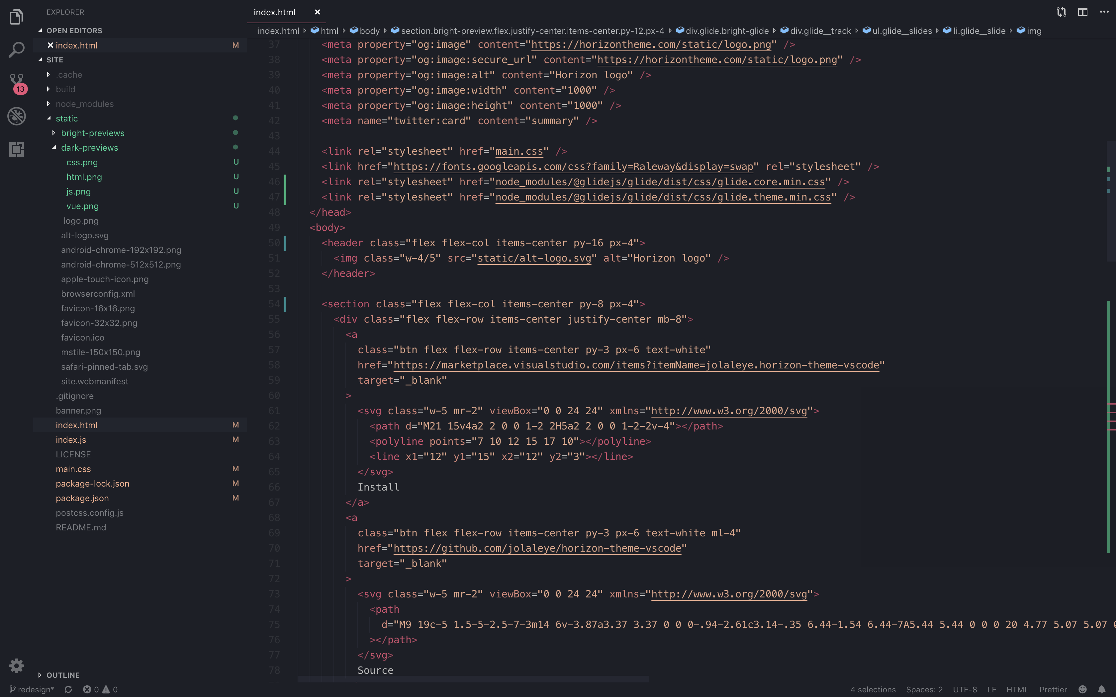
Task: Click UTF-8 encoding in the status bar
Action: coord(965,689)
